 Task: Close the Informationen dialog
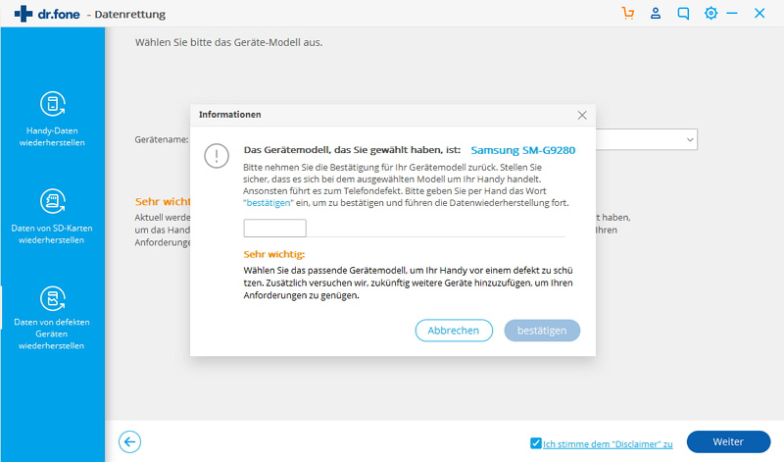[x=582, y=115]
